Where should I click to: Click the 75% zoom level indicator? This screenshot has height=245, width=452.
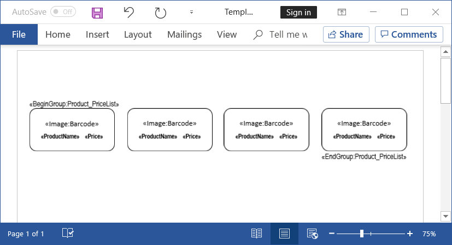(429, 234)
